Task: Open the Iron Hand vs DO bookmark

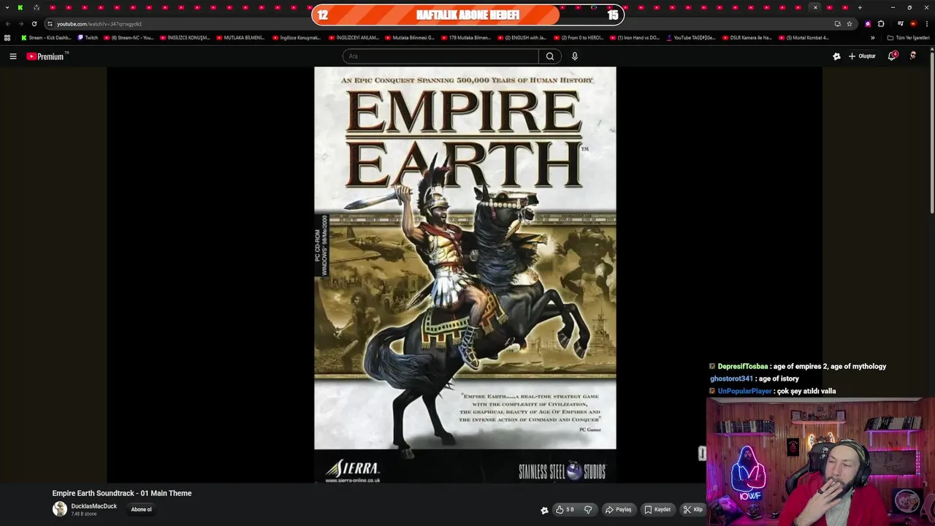Action: 634,38
